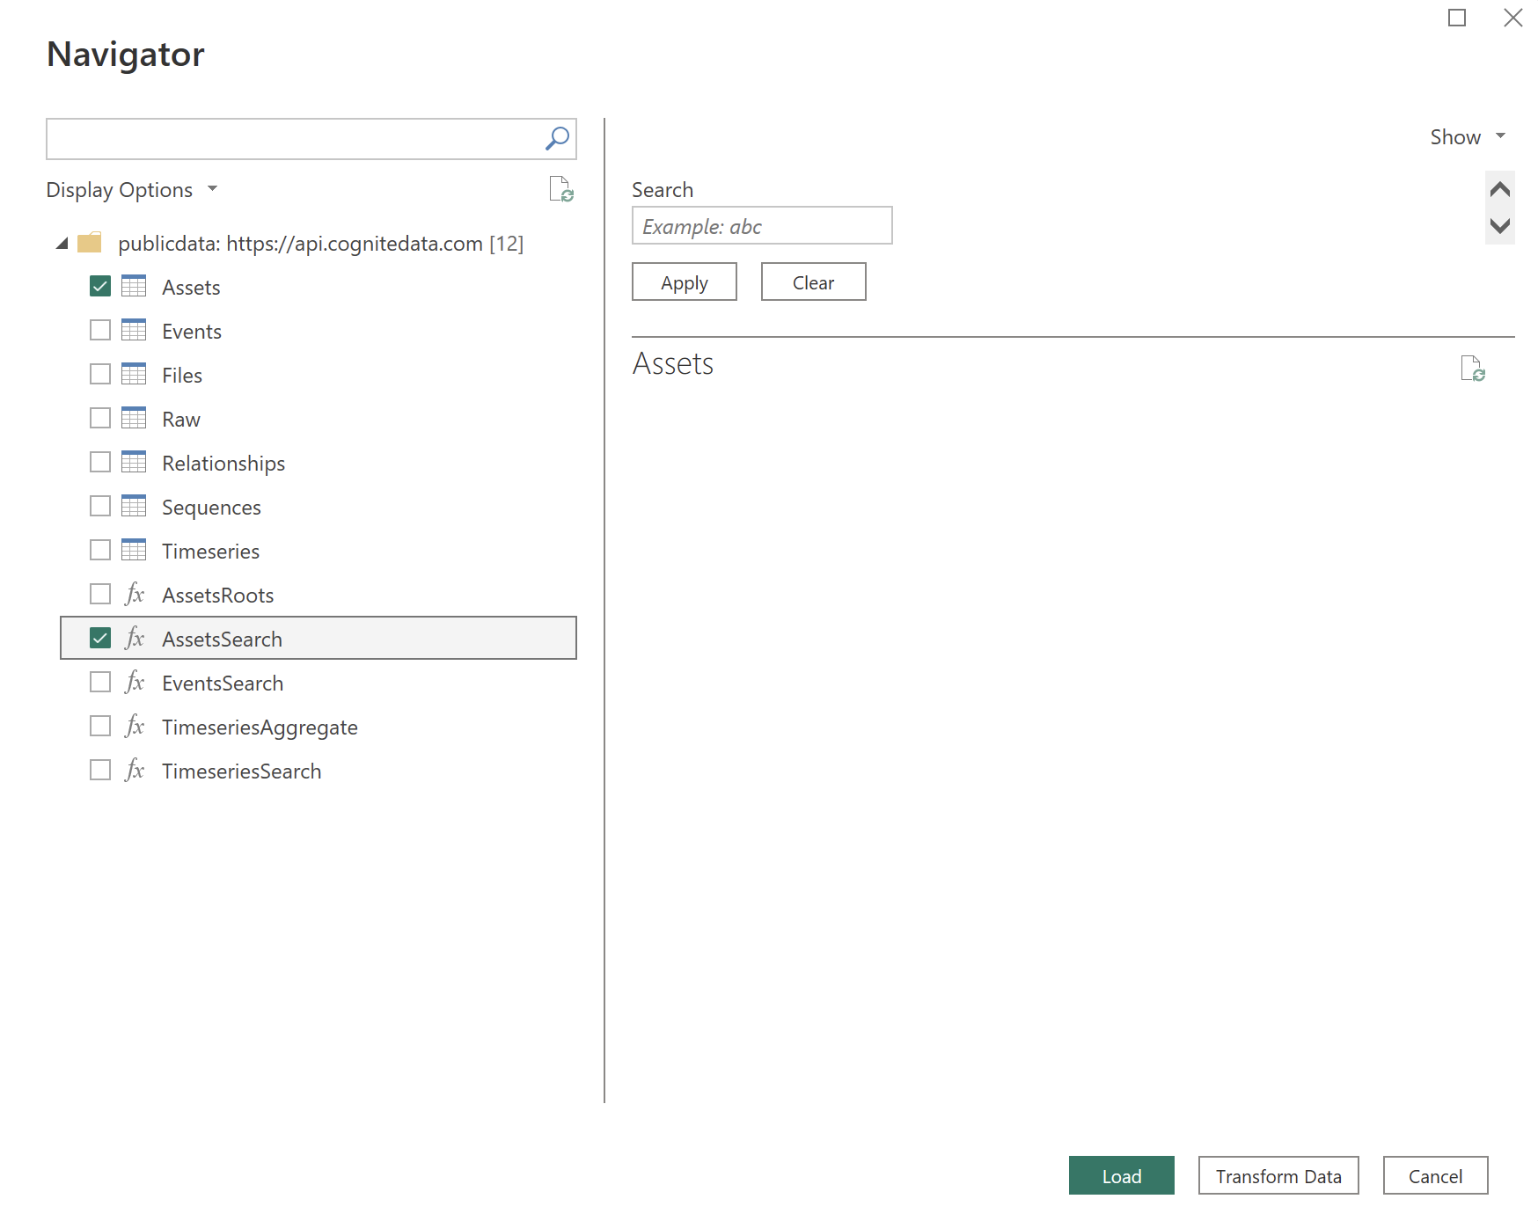The width and height of the screenshot is (1538, 1221).
Task: Enable the Events checkbox
Action: click(x=99, y=330)
